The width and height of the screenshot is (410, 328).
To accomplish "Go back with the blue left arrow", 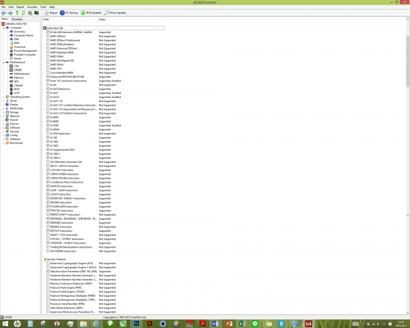I will [x=3, y=13].
